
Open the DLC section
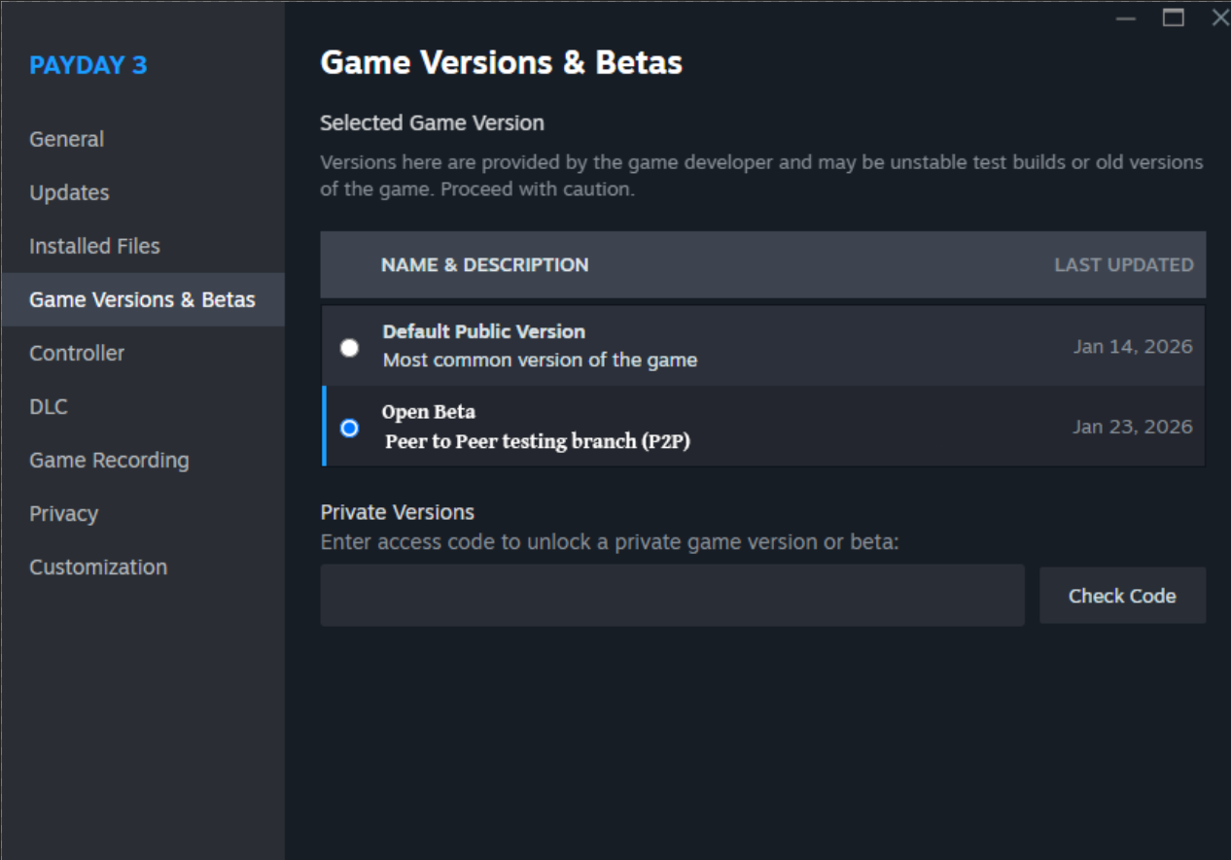pyautogui.click(x=49, y=406)
